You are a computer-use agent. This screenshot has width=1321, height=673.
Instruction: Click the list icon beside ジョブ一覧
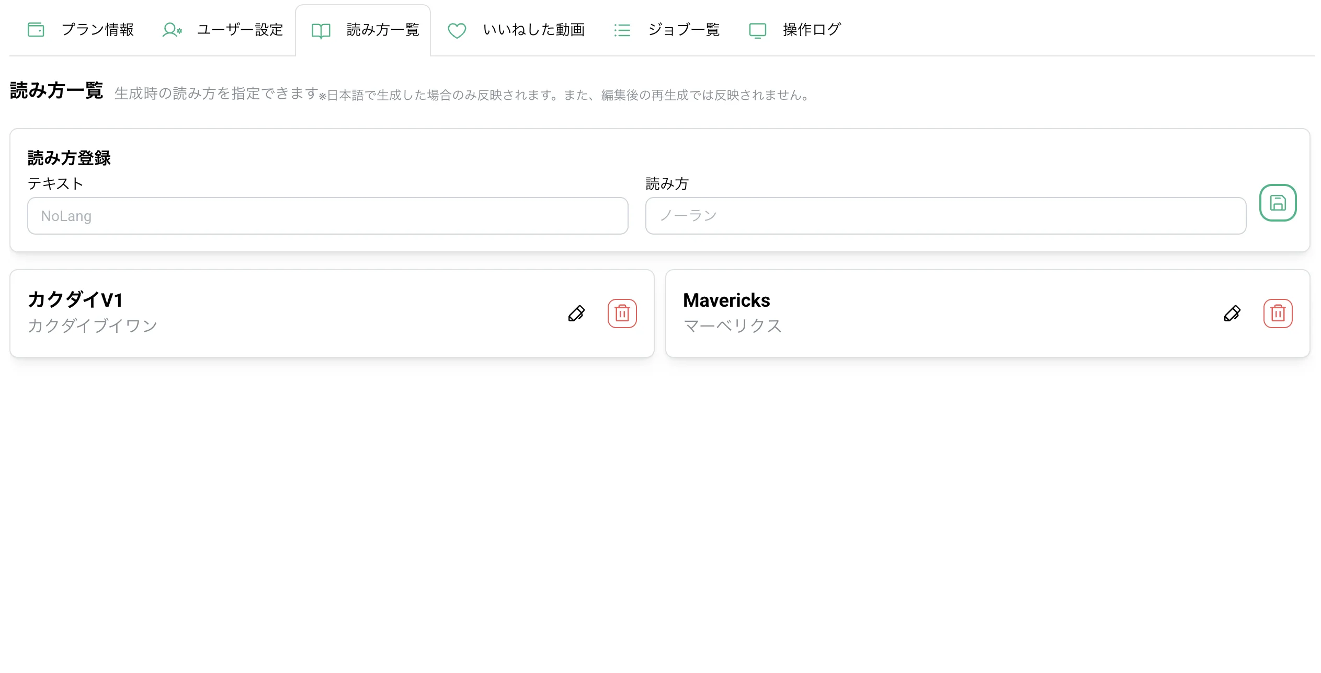pyautogui.click(x=622, y=30)
